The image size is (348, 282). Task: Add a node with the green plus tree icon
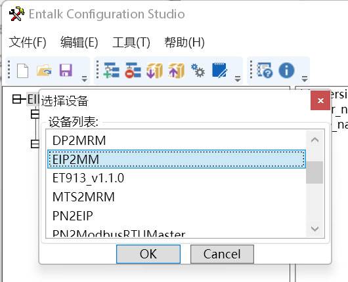coord(111,70)
